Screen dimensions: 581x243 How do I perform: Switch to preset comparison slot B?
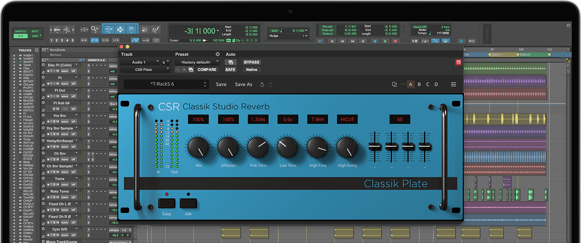419,84
